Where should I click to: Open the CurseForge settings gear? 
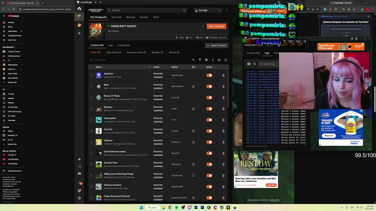79,198
